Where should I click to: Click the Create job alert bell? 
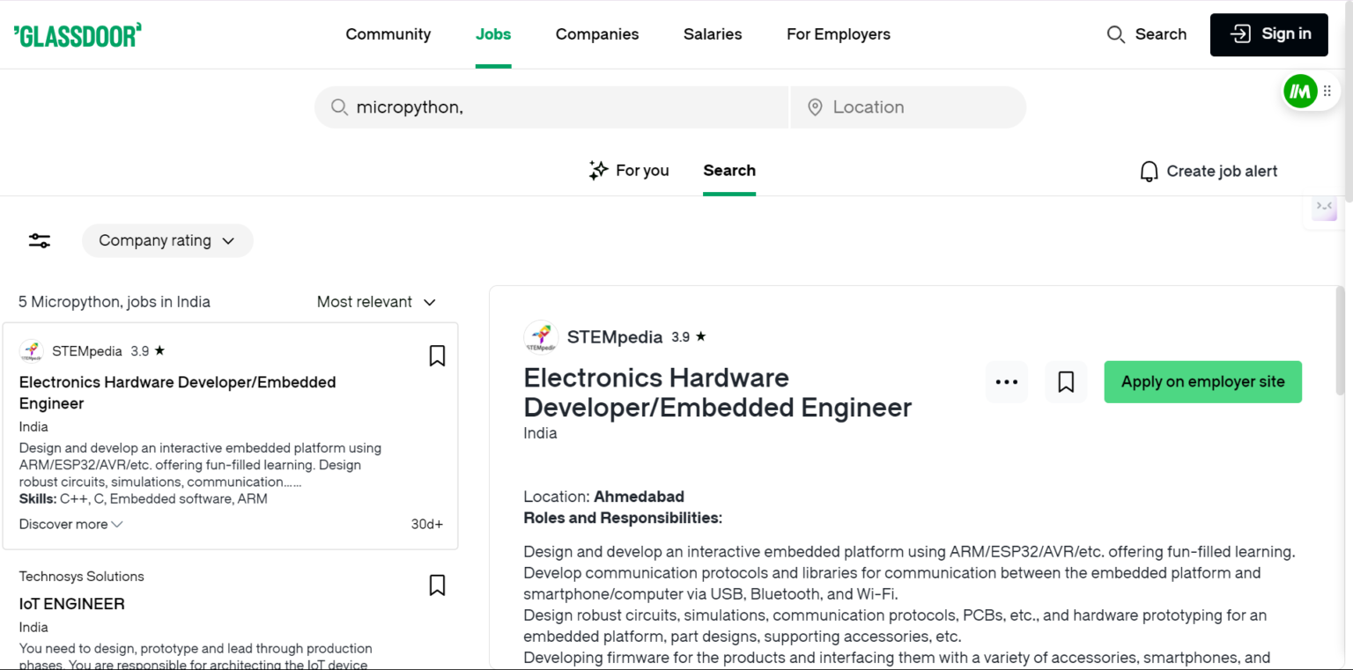1149,171
